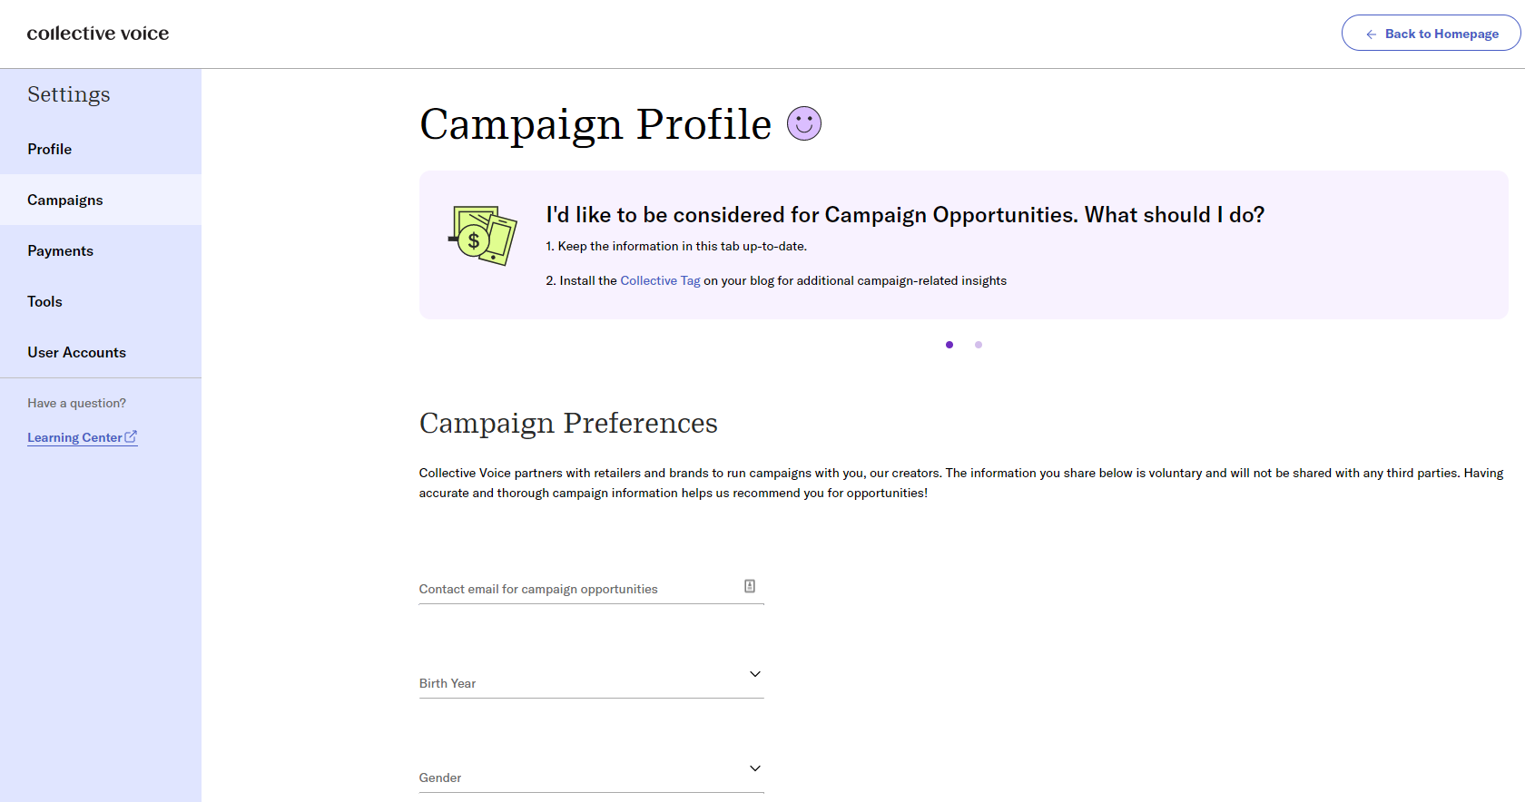Screen dimensions: 1525x802
Task: Click the Campaign Opportunities info banner
Action: pyautogui.click(x=963, y=245)
